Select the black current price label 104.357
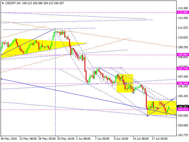This screenshot has height=142, width=189. [x=183, y=106]
